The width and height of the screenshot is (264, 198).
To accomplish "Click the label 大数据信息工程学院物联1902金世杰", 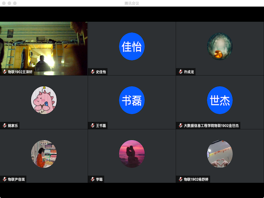I will (211, 125).
